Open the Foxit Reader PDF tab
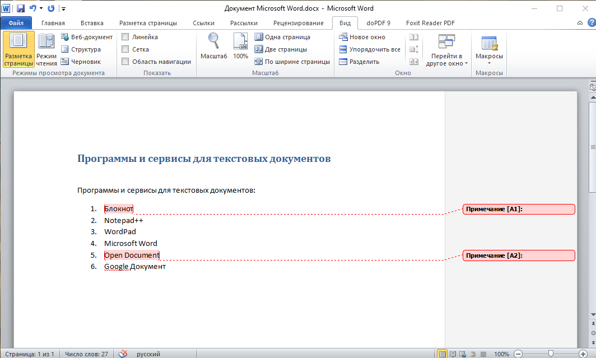Image resolution: width=596 pixels, height=358 pixels. click(430, 23)
